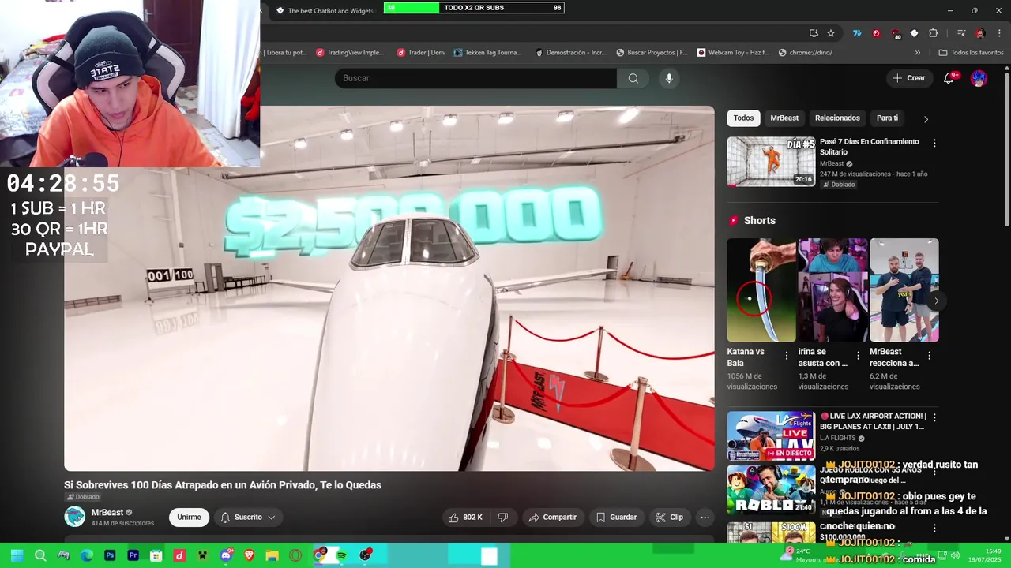Open Microsoft Edge from the taskbar
Viewport: 1011px width, 568px height.
(x=86, y=555)
